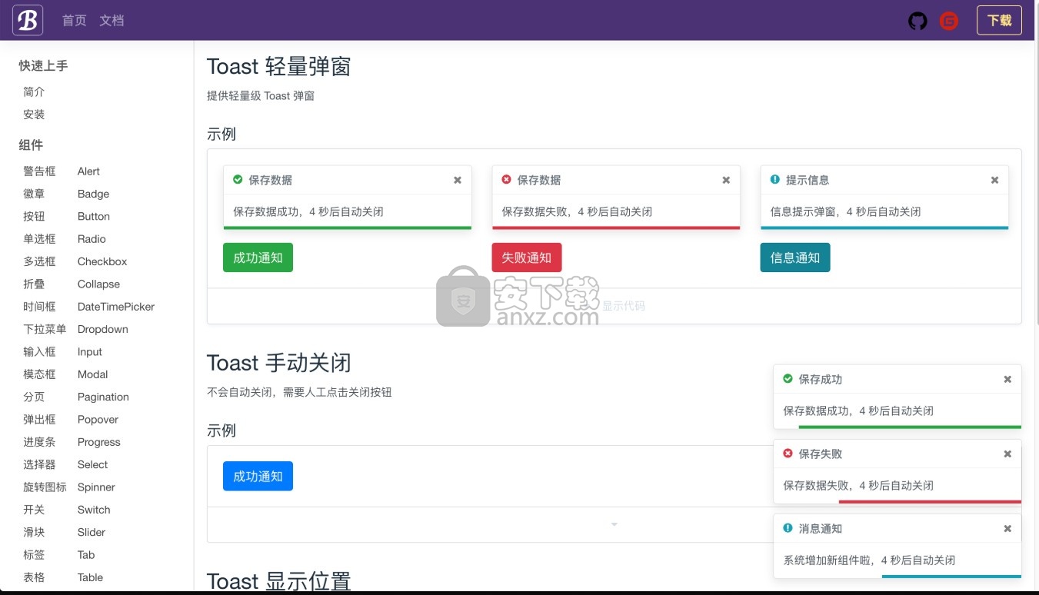Close the inline 保存数据 success toast
This screenshot has width=1039, height=595.
[x=458, y=180]
